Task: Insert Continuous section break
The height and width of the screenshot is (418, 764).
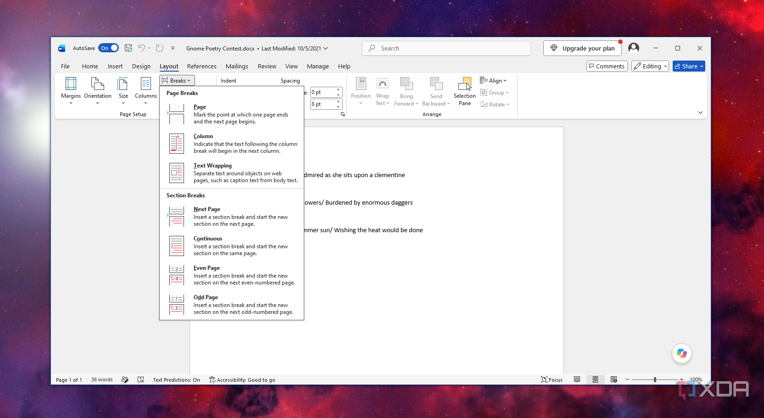Action: (x=232, y=246)
